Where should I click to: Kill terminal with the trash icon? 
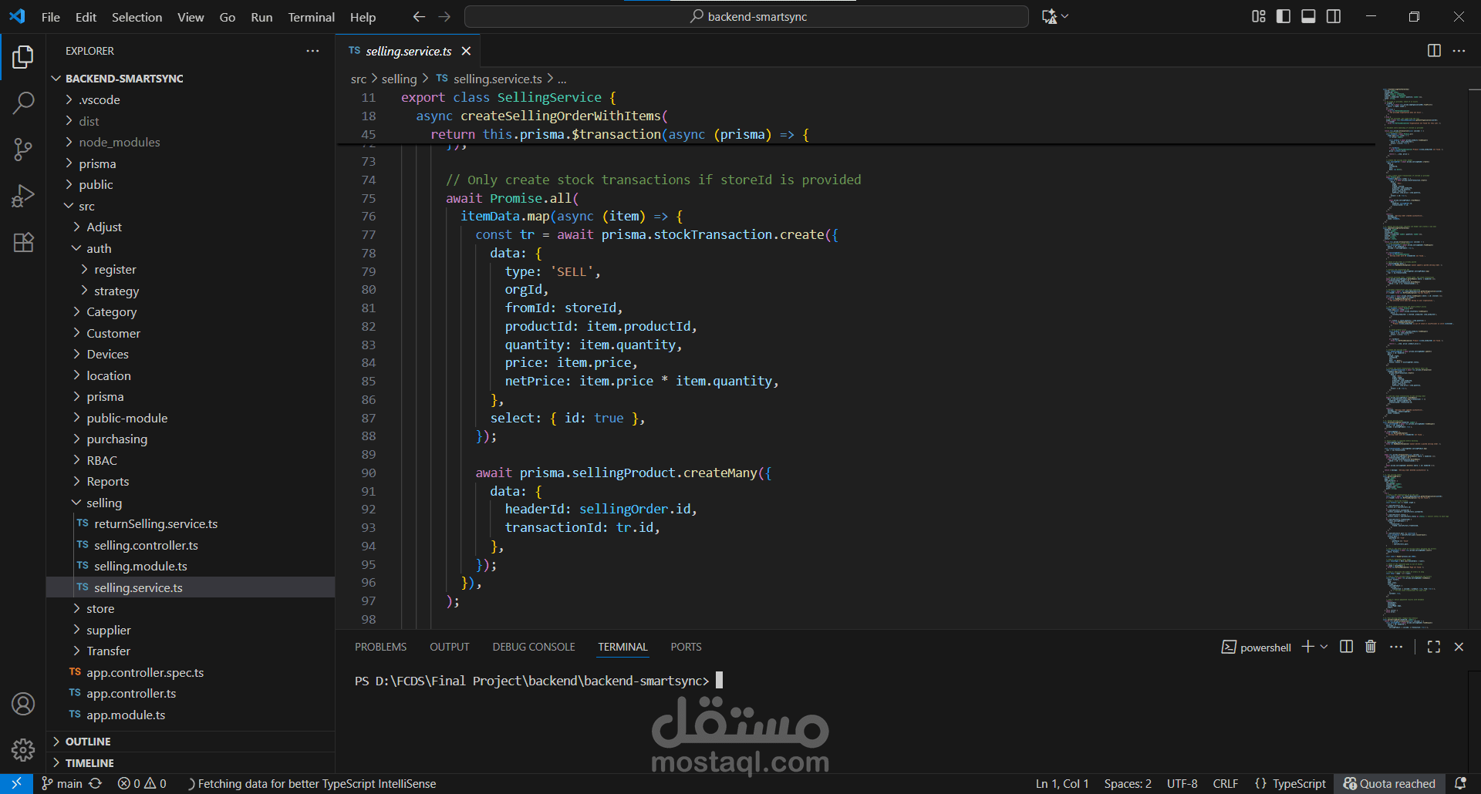point(1371,647)
